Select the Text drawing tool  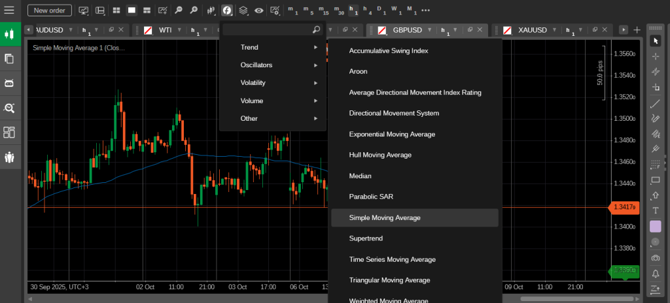click(x=656, y=210)
